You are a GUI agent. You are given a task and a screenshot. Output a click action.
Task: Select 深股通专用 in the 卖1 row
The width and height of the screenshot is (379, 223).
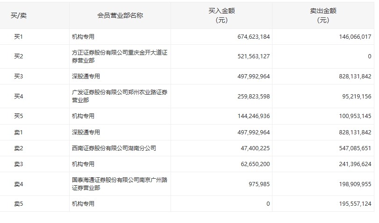coord(86,132)
